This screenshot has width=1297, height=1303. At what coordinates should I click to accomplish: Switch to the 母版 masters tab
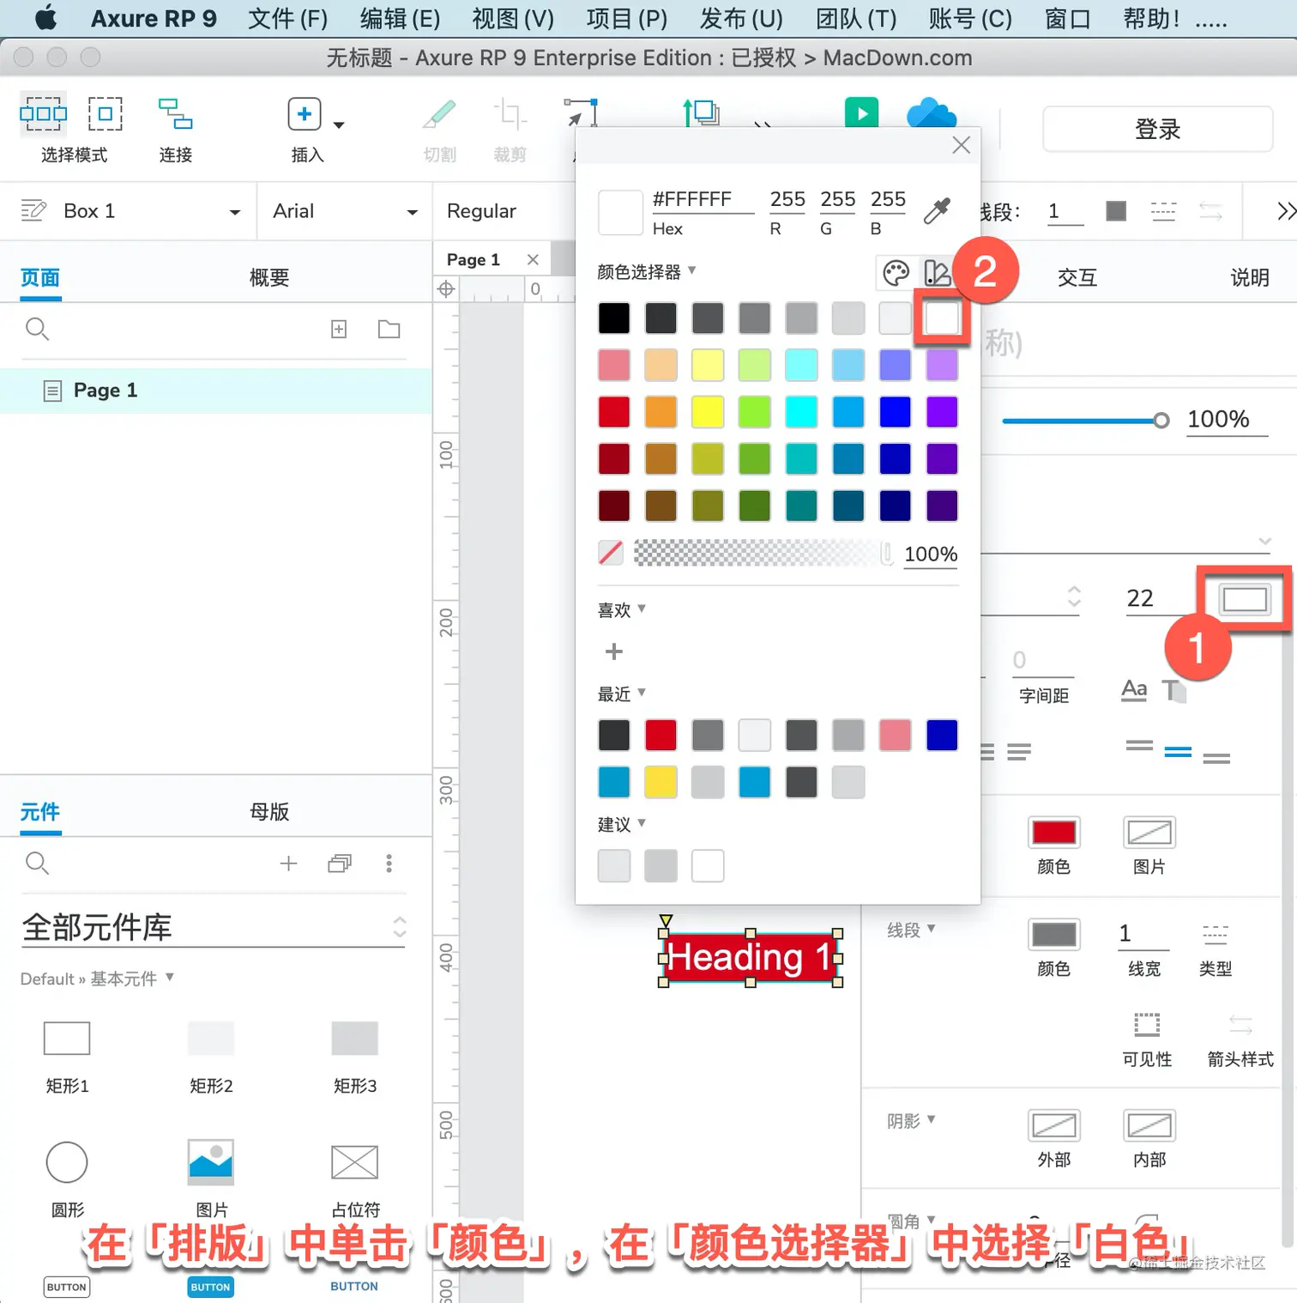point(269,812)
